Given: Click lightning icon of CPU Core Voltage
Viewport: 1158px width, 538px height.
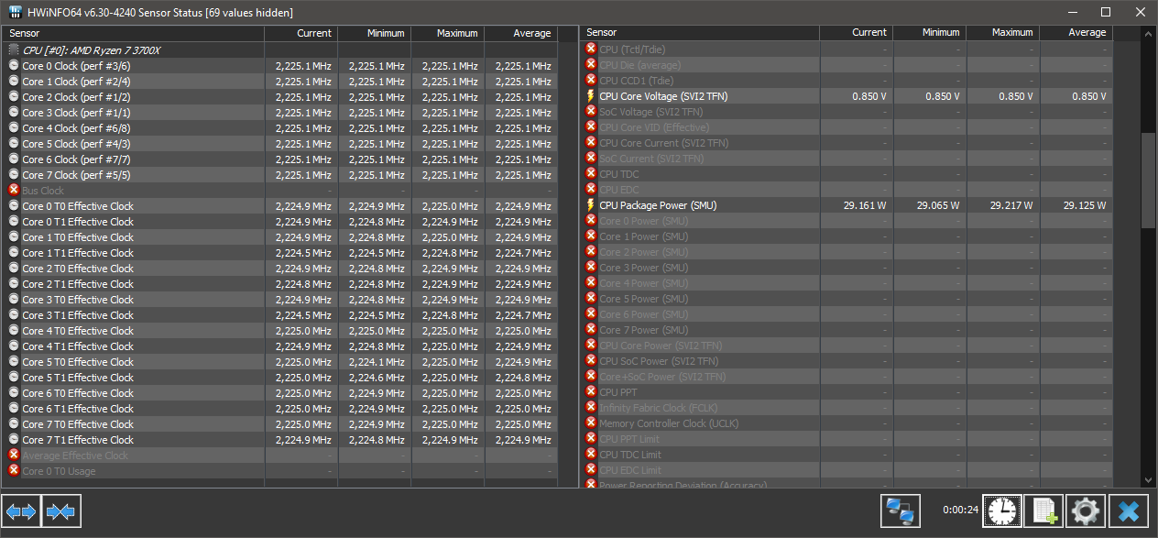Looking at the screenshot, I should pos(591,96).
